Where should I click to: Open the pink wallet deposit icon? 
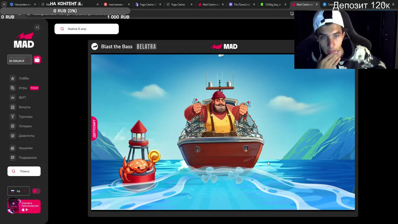tap(37, 60)
